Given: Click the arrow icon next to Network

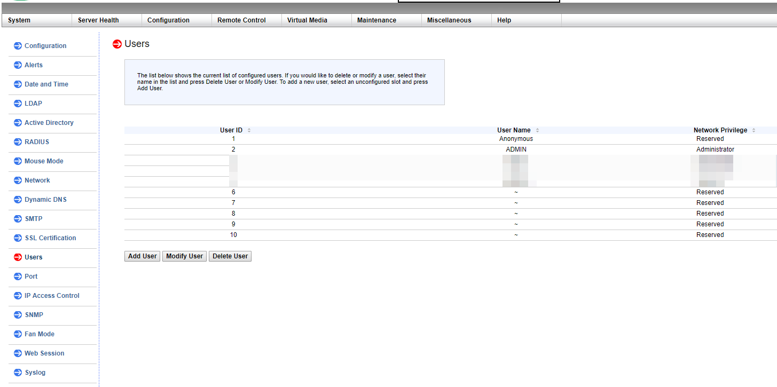Looking at the screenshot, I should (x=18, y=180).
